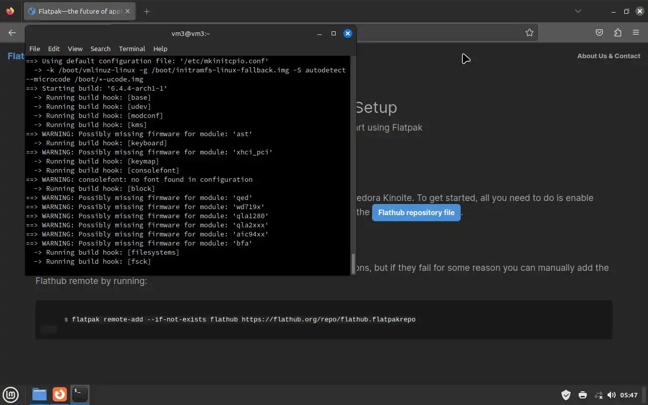Restore down the Firefox browser window
The image size is (648, 405).
coord(626,11)
